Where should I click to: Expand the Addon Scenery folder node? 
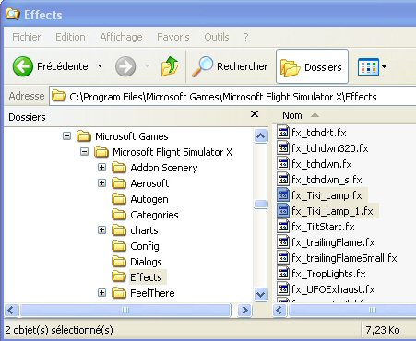pyautogui.click(x=101, y=167)
